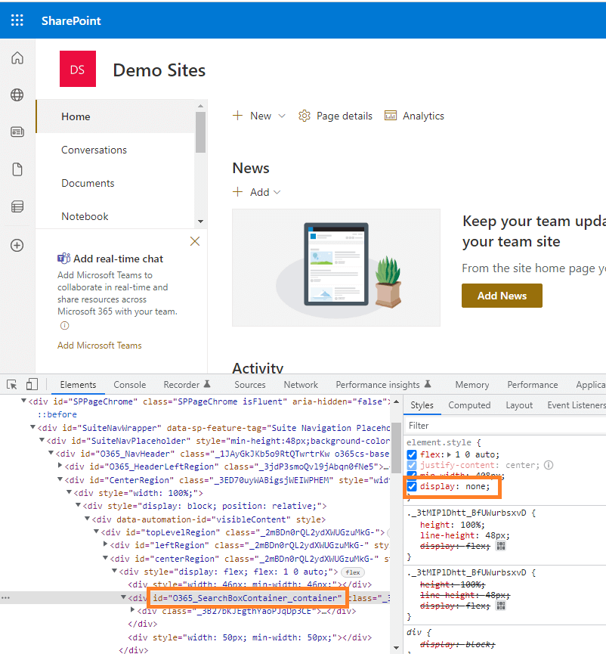606x654 pixels.
Task: Click the navigation scroll down arrow
Action: pos(200,221)
